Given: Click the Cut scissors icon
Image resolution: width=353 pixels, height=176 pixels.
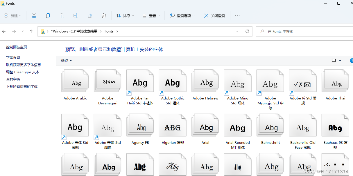Looking at the screenshot, I should tap(34, 16).
